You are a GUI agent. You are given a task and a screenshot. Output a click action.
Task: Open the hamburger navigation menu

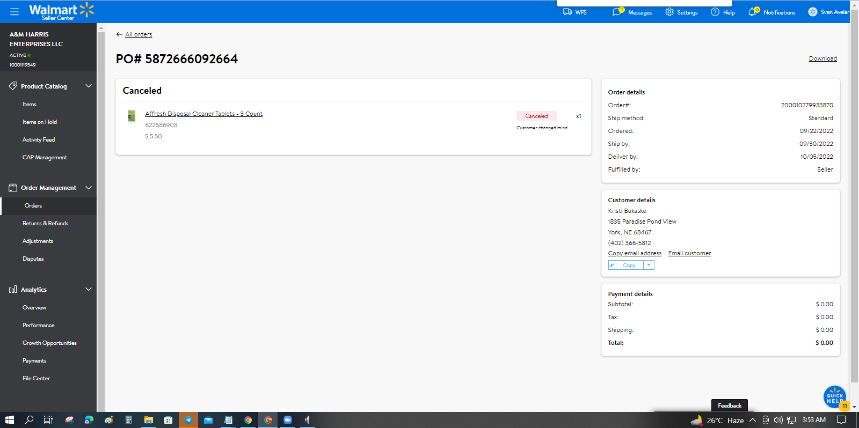point(14,11)
